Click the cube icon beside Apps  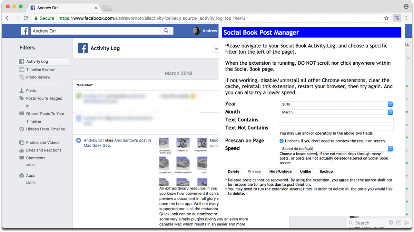coord(21,176)
